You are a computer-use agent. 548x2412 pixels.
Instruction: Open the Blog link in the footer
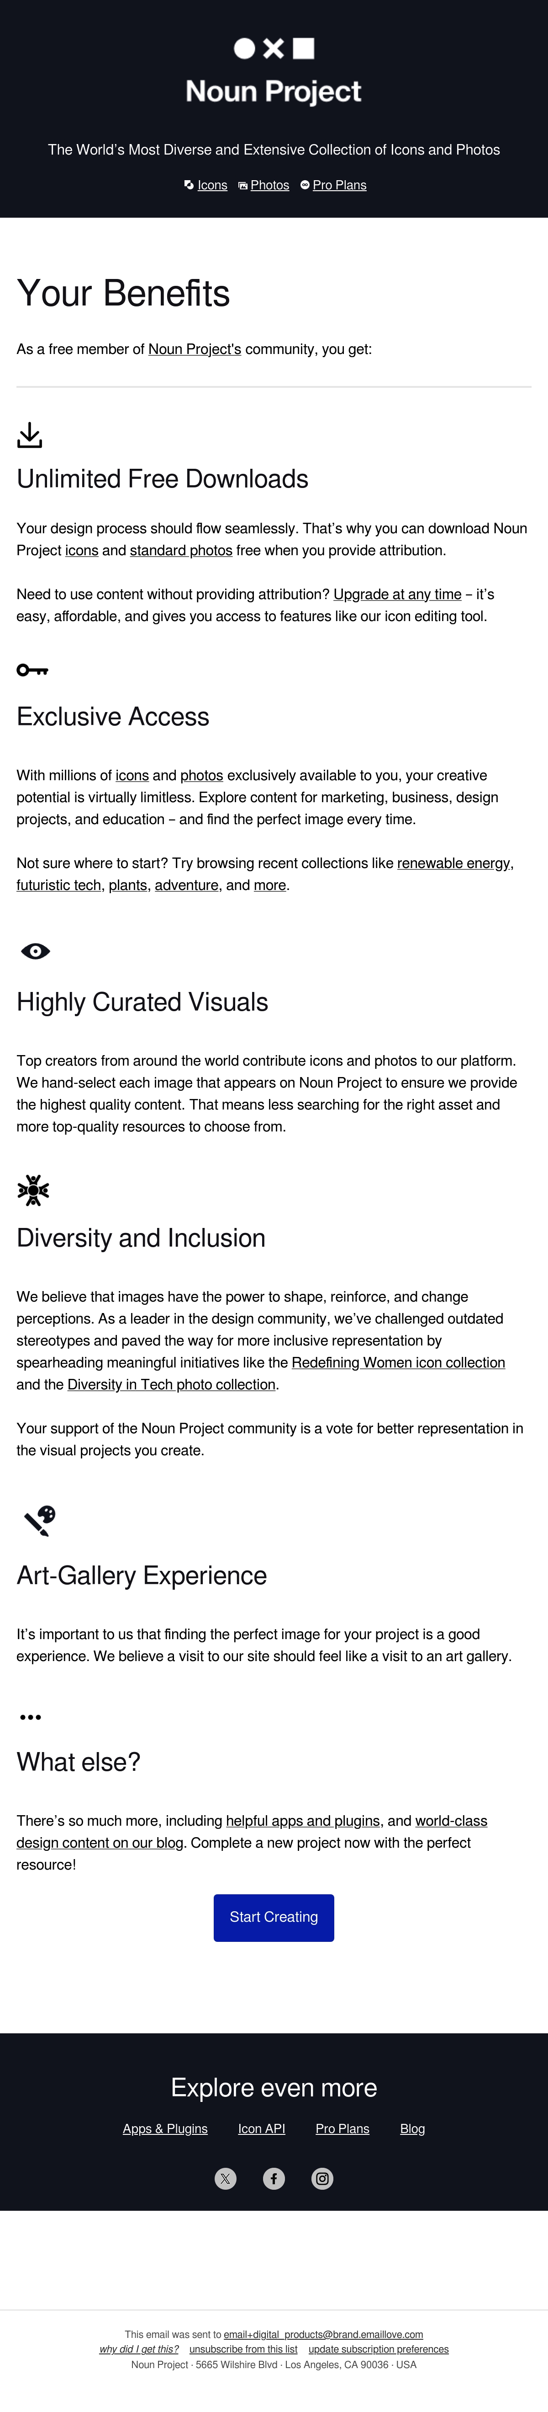pyautogui.click(x=412, y=2128)
